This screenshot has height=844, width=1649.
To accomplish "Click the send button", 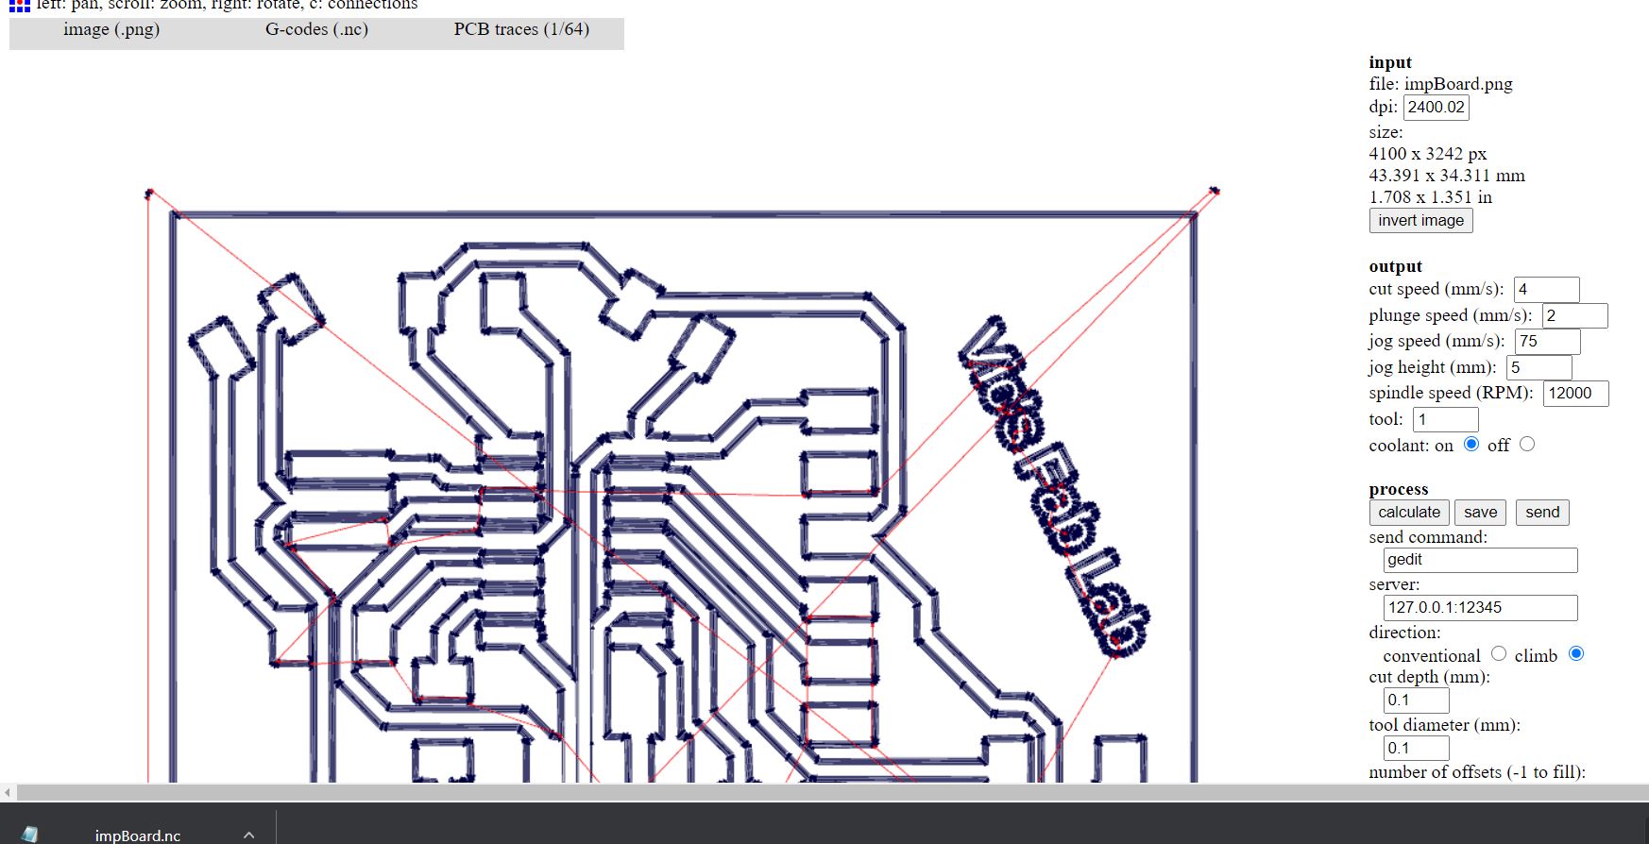I will 1542,513.
